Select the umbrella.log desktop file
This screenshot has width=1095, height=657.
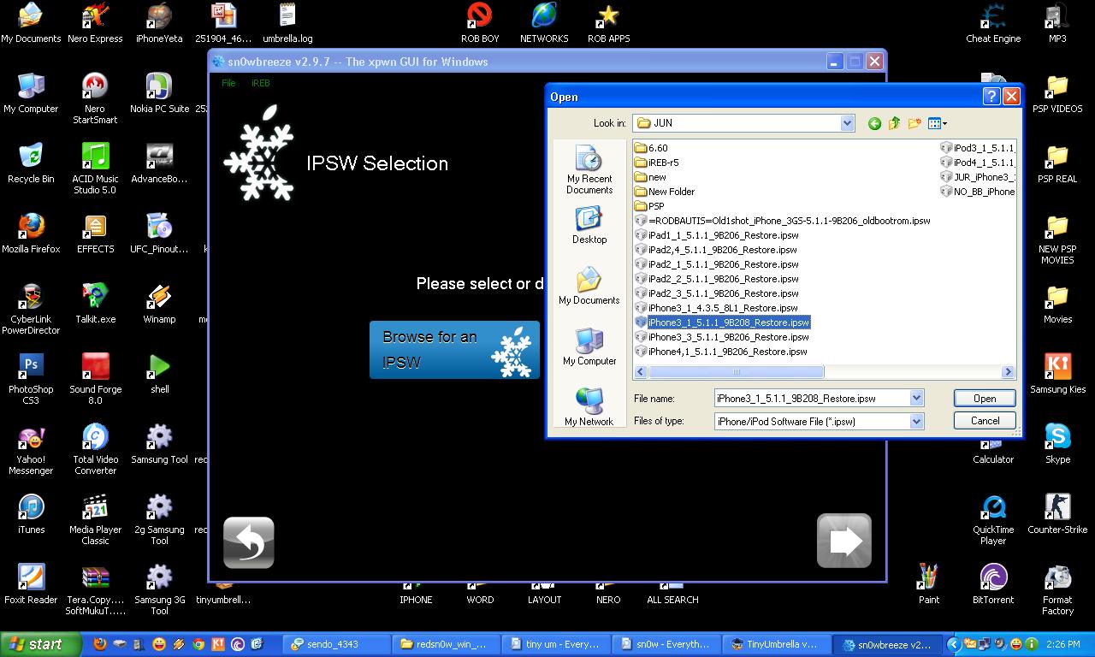287,23
